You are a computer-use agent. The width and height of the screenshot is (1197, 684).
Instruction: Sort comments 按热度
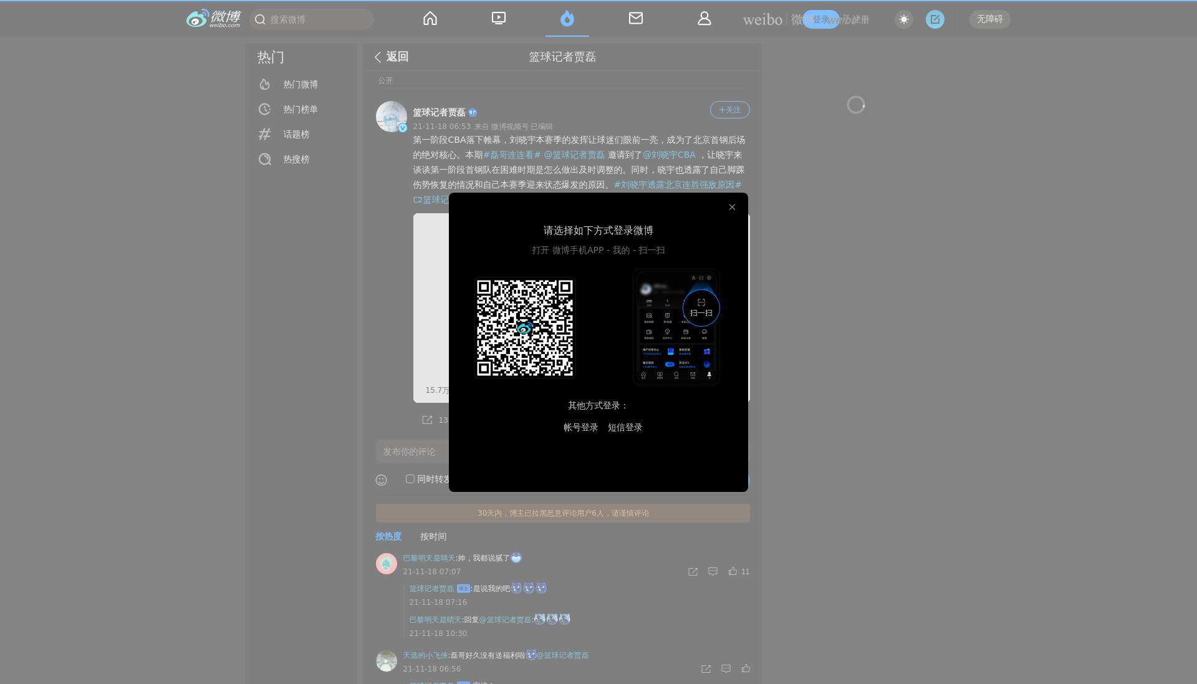click(x=388, y=536)
